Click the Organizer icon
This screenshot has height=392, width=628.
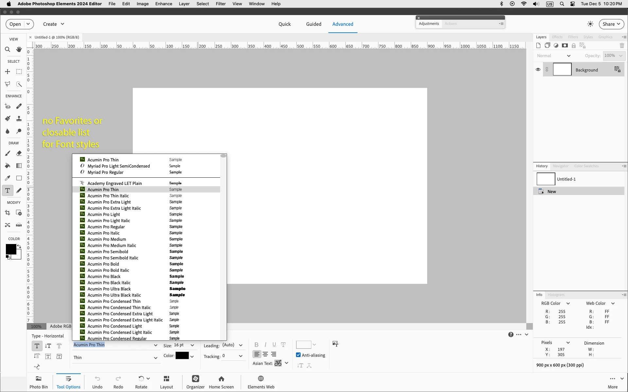(195, 382)
